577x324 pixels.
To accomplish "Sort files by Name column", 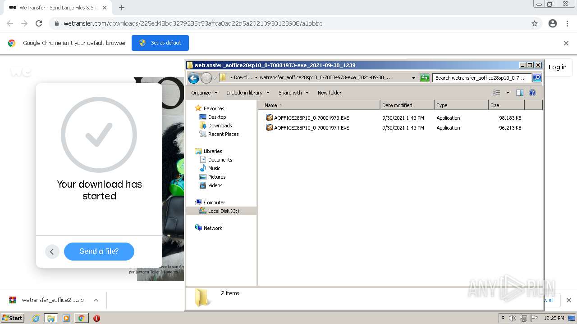I will (x=319, y=105).
